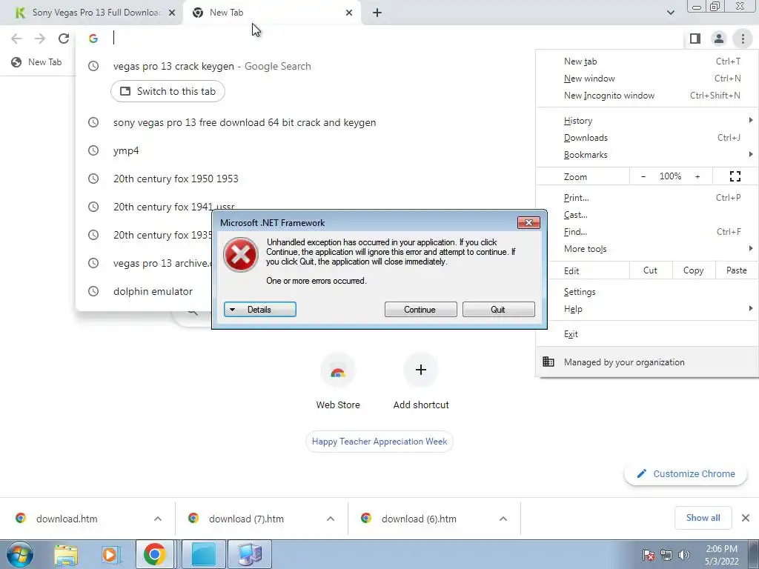The height and width of the screenshot is (569, 759).
Task: Open a new tab with plus icon
Action: point(377,13)
